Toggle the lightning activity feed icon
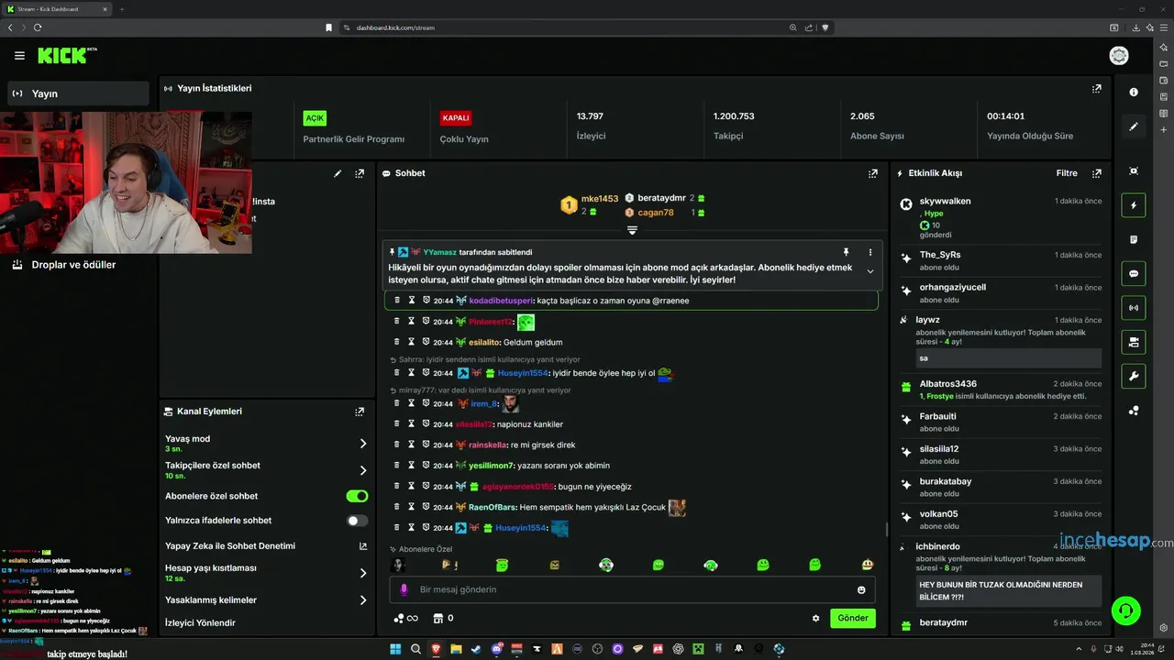Screen dimensions: 1174x660 tap(1134, 205)
